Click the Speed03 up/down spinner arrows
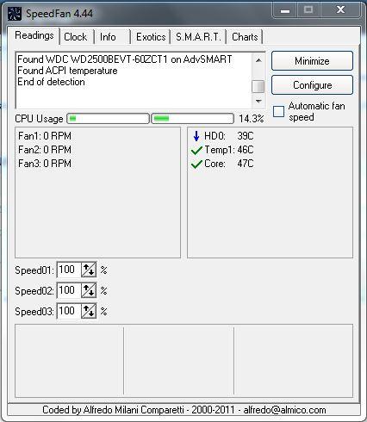367x422 pixels. point(89,311)
